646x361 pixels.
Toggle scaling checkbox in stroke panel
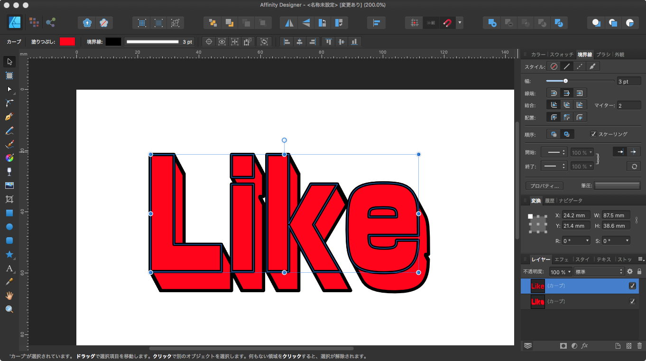593,134
